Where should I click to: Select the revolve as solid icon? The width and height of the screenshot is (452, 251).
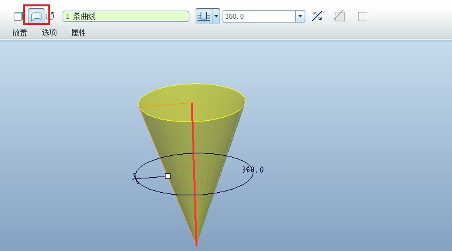click(18, 16)
